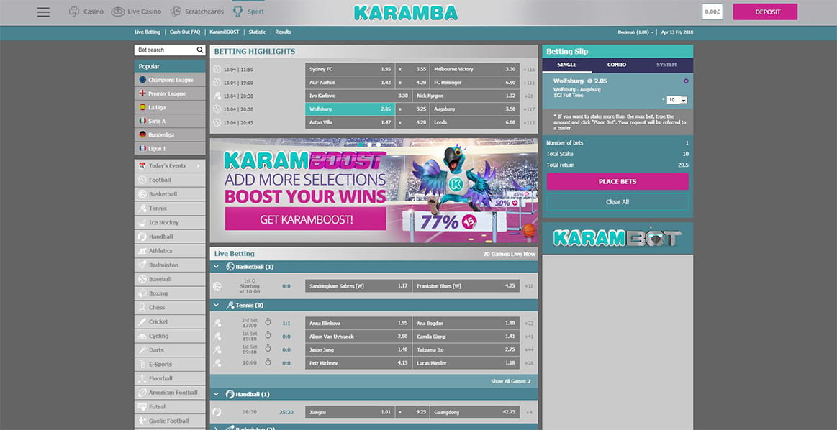
Task: Select Aston Villa odds 1.47
Action: coord(350,122)
